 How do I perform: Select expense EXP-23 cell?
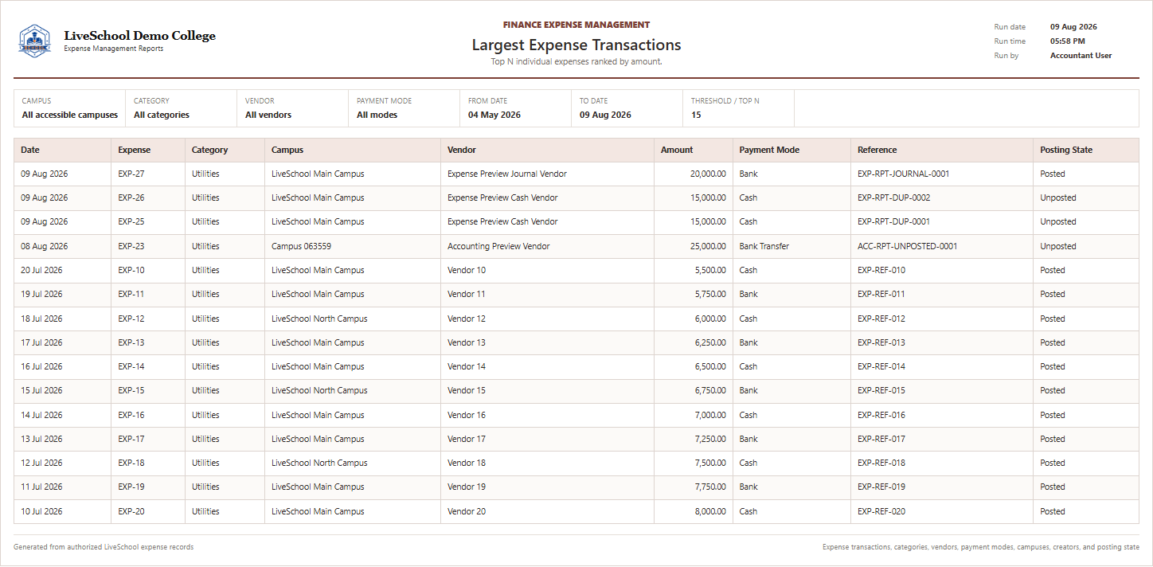[x=148, y=246]
